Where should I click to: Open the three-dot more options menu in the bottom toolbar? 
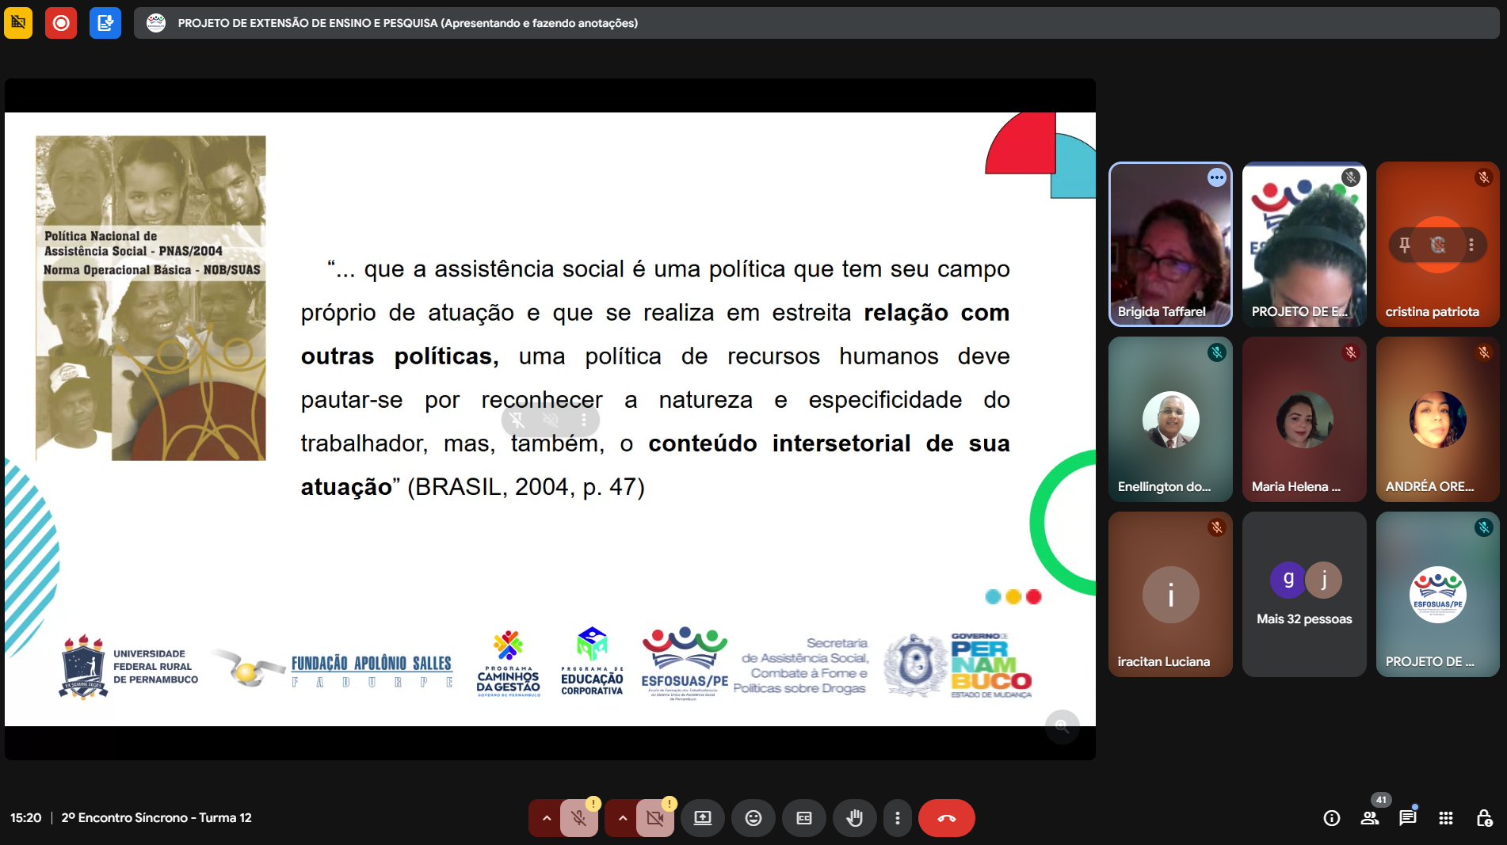coord(897,818)
